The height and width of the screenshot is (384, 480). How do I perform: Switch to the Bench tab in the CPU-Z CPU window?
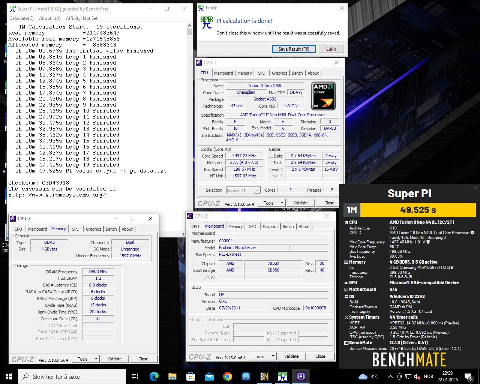(297, 73)
